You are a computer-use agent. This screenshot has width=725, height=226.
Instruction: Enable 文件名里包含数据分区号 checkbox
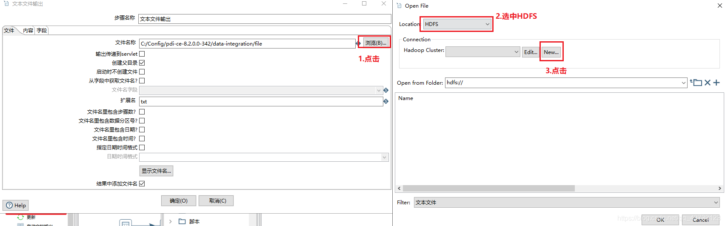pyautogui.click(x=142, y=121)
